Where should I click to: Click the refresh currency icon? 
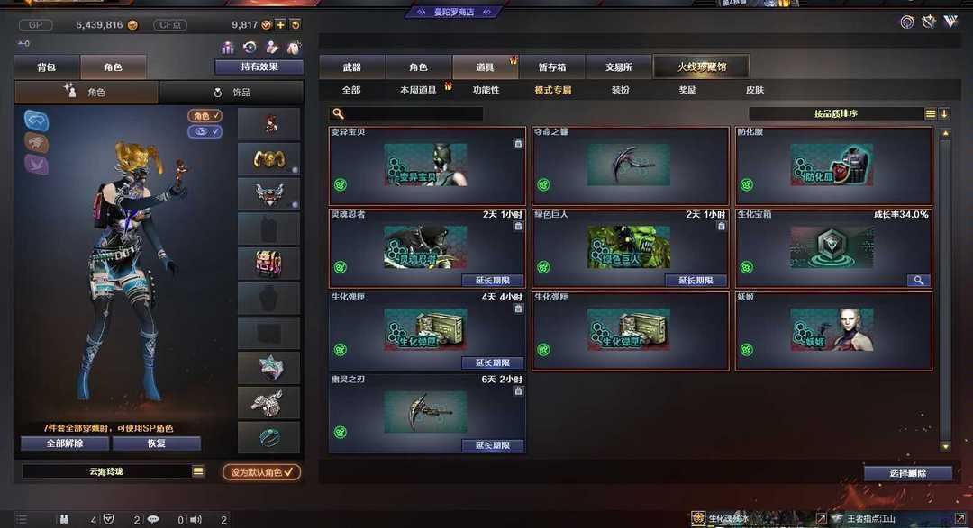click(296, 25)
